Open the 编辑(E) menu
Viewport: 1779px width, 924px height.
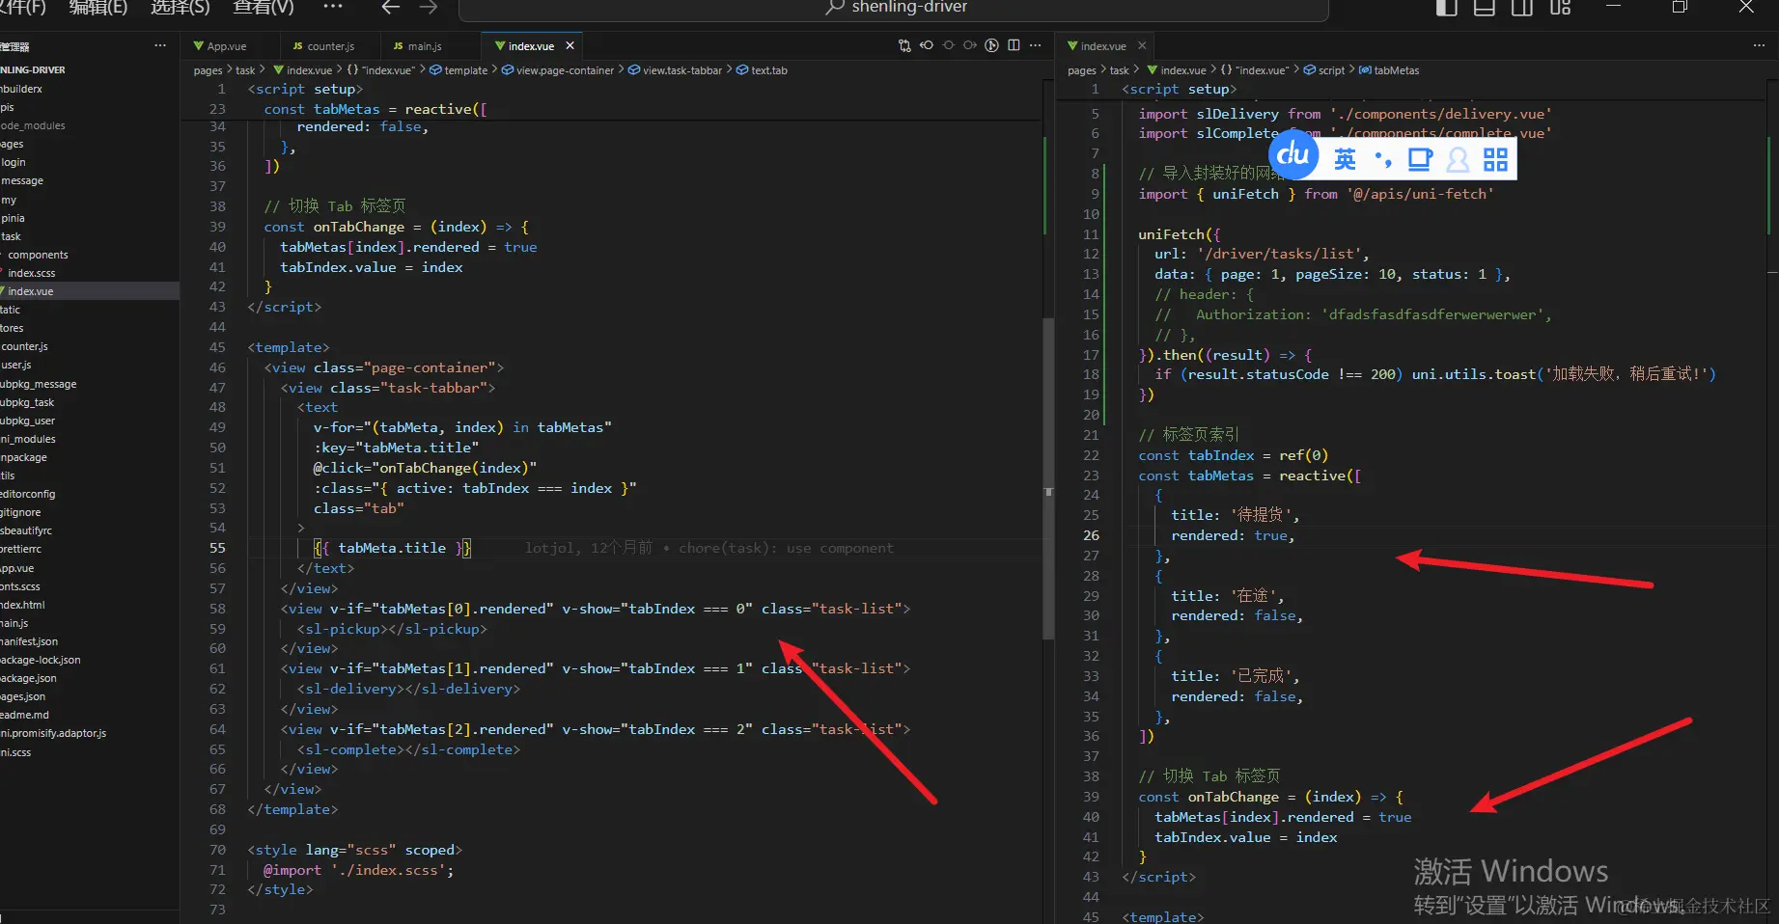(98, 7)
